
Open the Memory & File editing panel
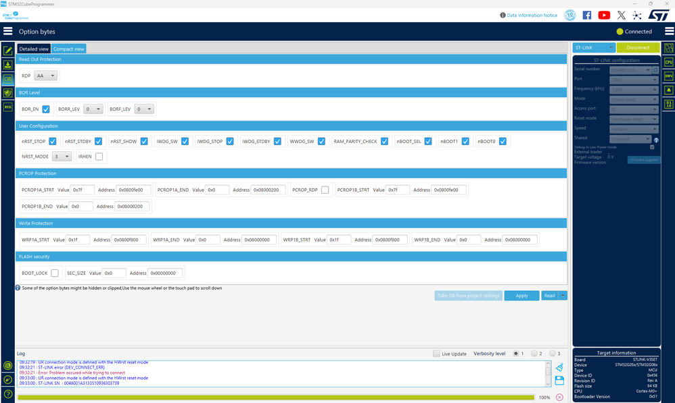7,51
